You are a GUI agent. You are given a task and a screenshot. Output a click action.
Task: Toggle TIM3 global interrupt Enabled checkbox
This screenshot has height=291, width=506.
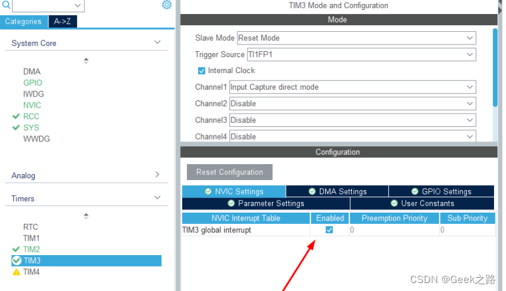pos(329,230)
